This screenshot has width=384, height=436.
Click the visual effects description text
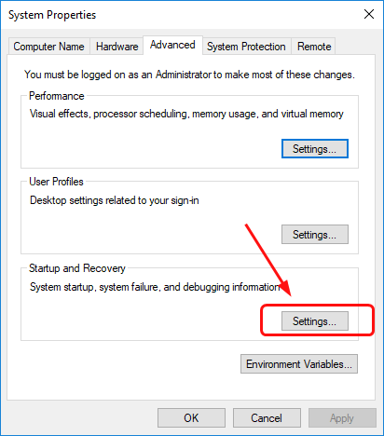click(x=186, y=114)
